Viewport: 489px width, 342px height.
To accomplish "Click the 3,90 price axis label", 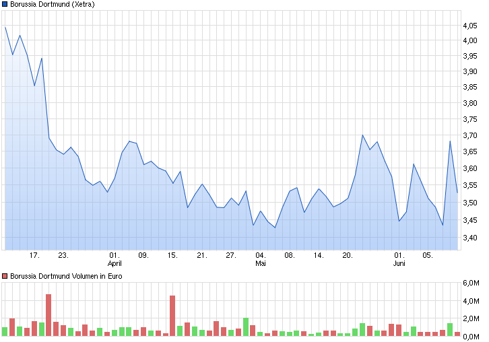I will coord(469,71).
